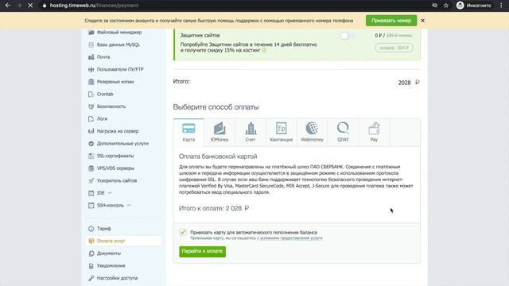509x286 pixels.
Task: Select the Карта payment tab
Action: (188, 133)
